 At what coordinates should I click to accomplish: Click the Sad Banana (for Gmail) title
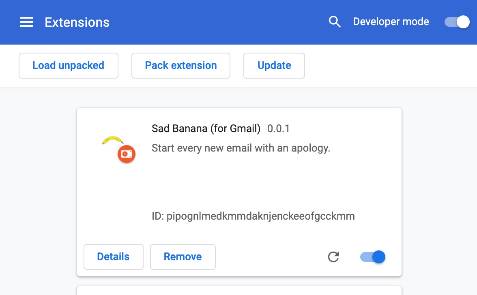206,128
